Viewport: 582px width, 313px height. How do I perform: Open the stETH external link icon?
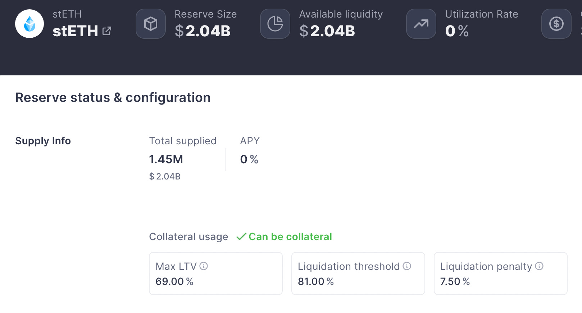[107, 31]
